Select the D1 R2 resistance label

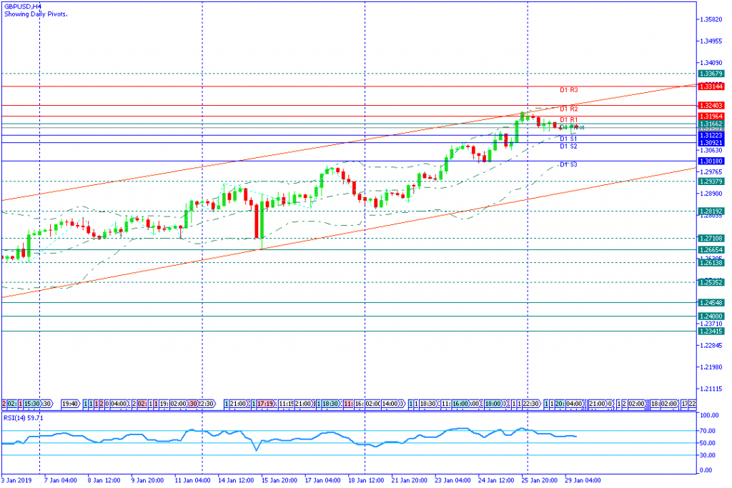tap(569, 109)
